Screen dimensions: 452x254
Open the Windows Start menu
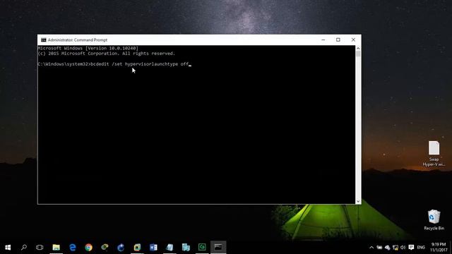pyautogui.click(x=8, y=247)
